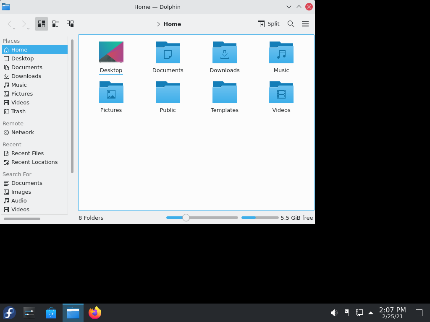Select the Downloads folder icon
The width and height of the screenshot is (430, 322).
point(225,52)
